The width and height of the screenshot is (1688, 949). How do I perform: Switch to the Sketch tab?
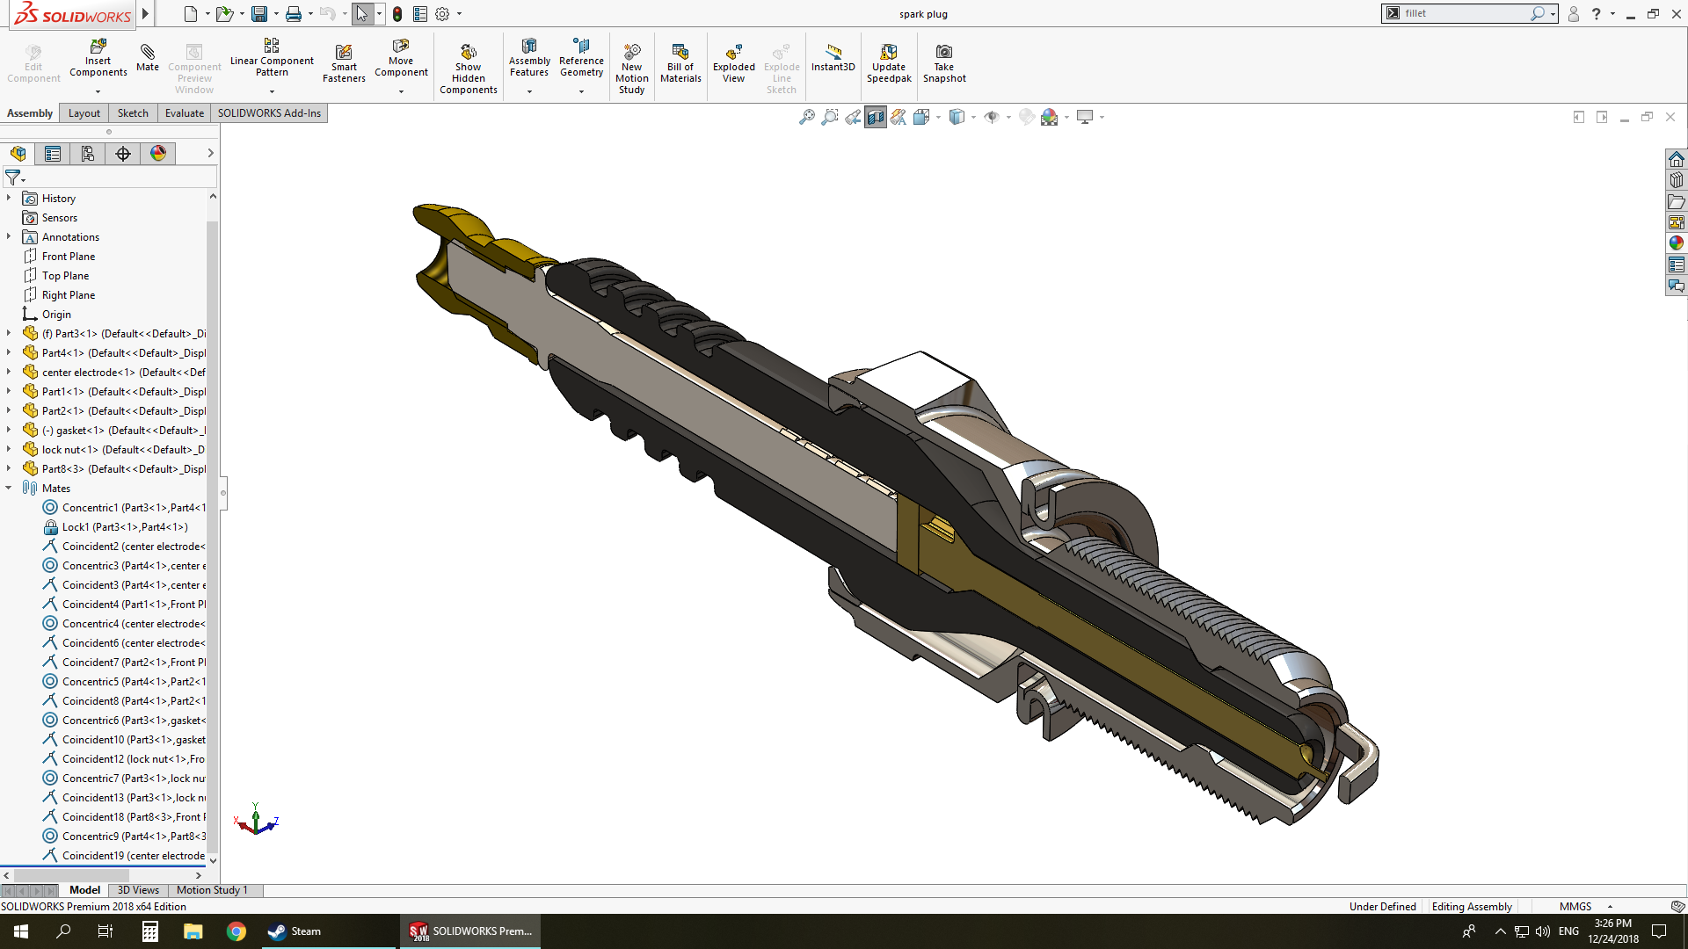[x=133, y=113]
